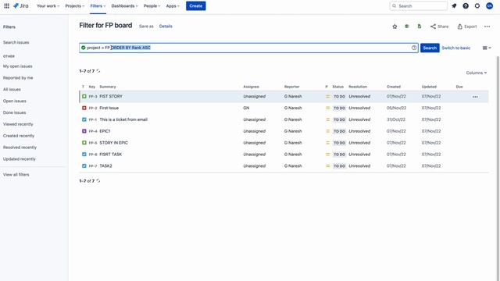Click story type icon of STORY IN EPIC
Screen dimensions: 500x281
(84, 143)
